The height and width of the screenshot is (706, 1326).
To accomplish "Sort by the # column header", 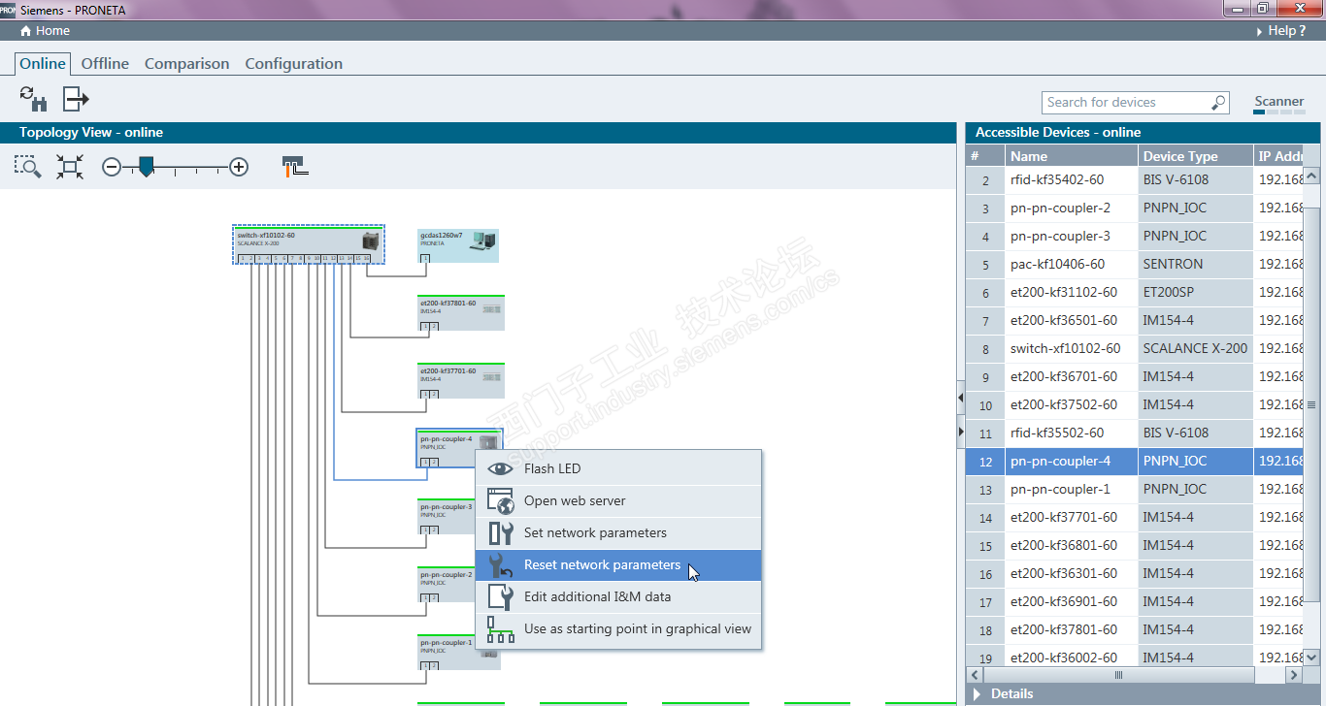I will click(x=985, y=155).
